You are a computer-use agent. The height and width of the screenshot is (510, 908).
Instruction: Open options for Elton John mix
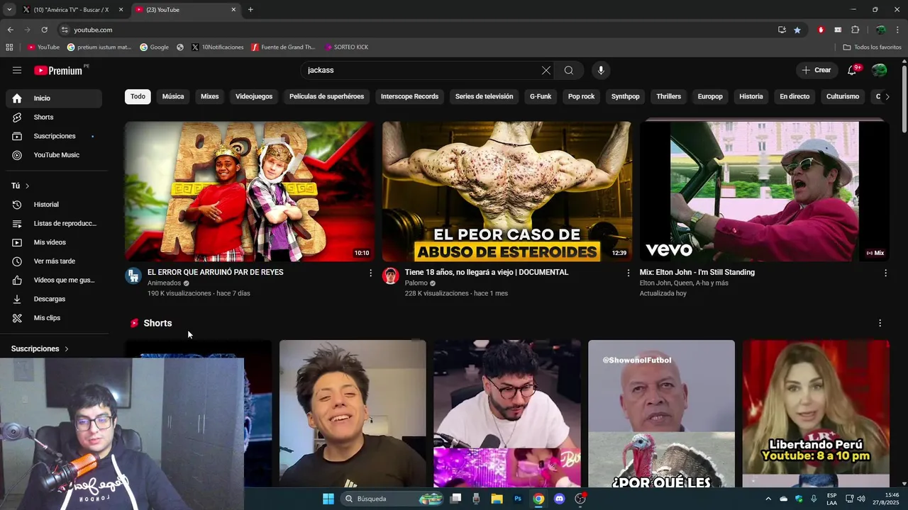pyautogui.click(x=885, y=273)
